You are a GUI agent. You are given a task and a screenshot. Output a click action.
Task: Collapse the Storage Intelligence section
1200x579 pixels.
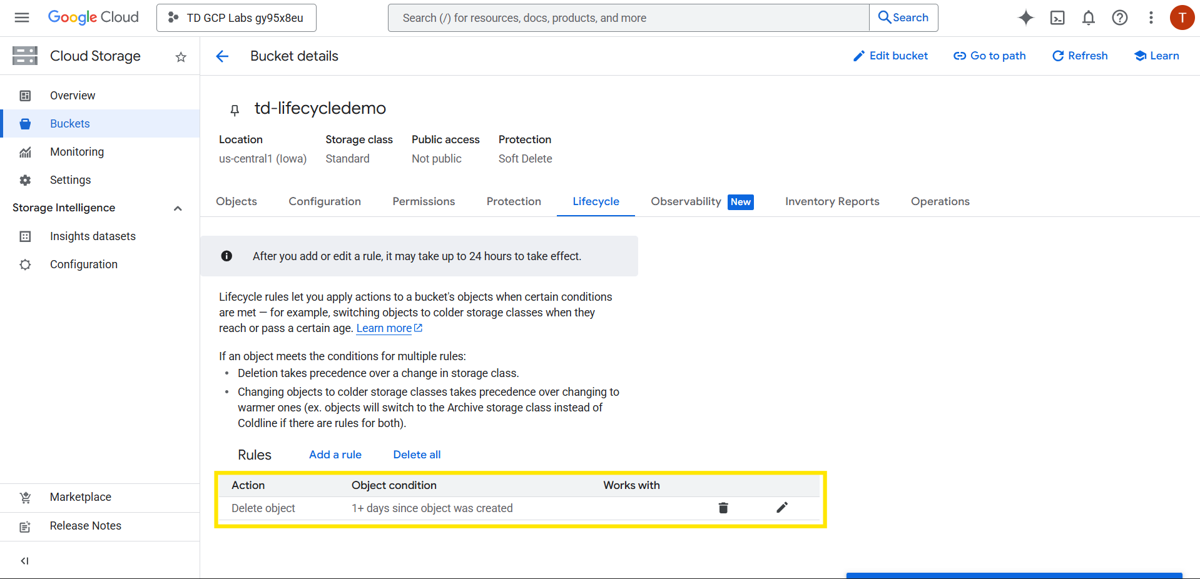[178, 208]
